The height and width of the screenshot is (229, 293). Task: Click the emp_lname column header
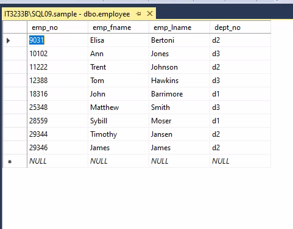[180, 27]
